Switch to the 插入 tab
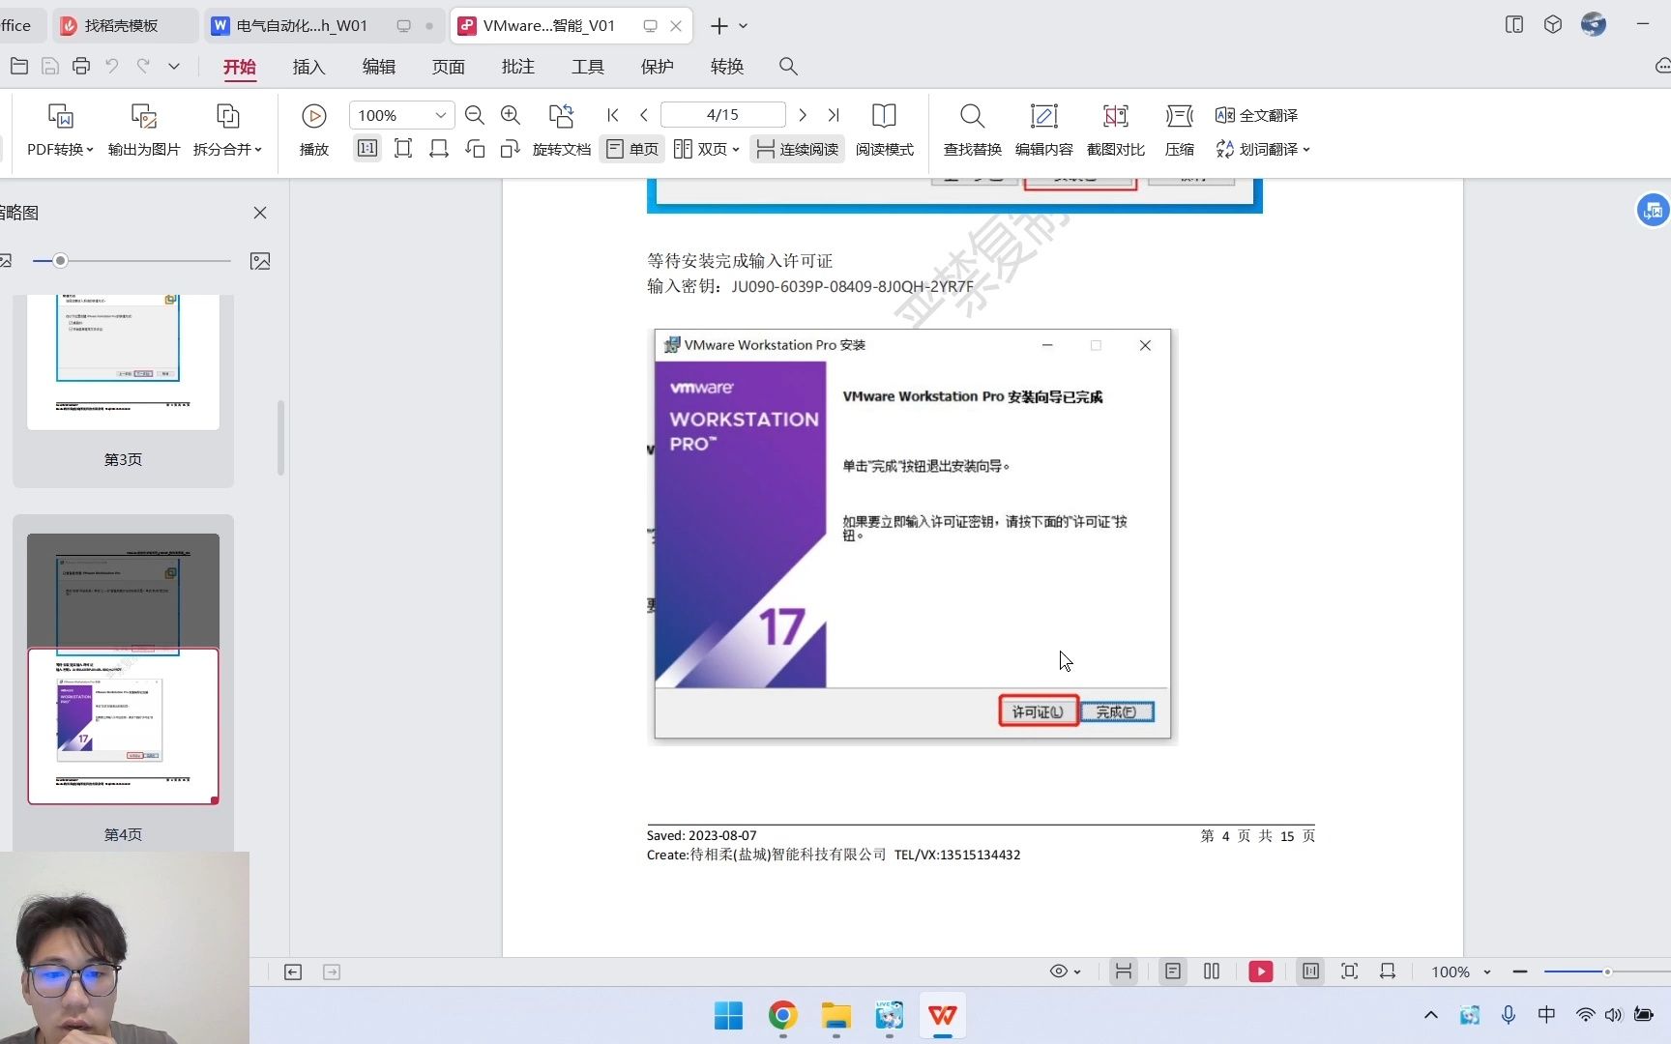The image size is (1671, 1044). [309, 67]
